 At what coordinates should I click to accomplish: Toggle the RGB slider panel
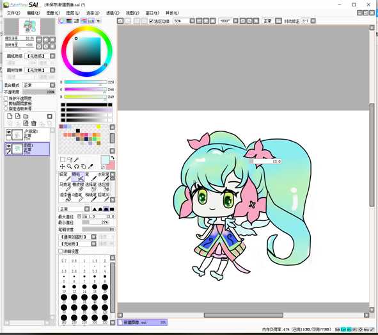(69, 20)
